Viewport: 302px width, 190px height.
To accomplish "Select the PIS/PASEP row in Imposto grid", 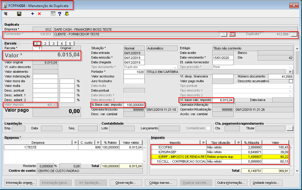I will coord(220,152).
